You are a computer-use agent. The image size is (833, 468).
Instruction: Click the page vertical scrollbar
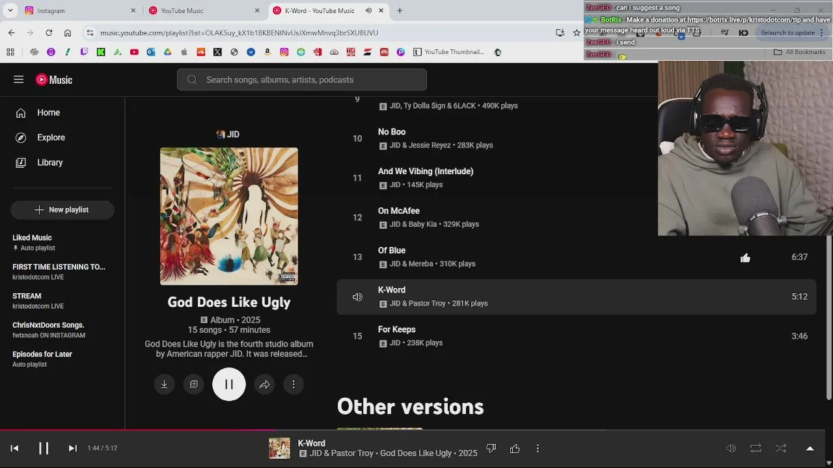pos(829,317)
